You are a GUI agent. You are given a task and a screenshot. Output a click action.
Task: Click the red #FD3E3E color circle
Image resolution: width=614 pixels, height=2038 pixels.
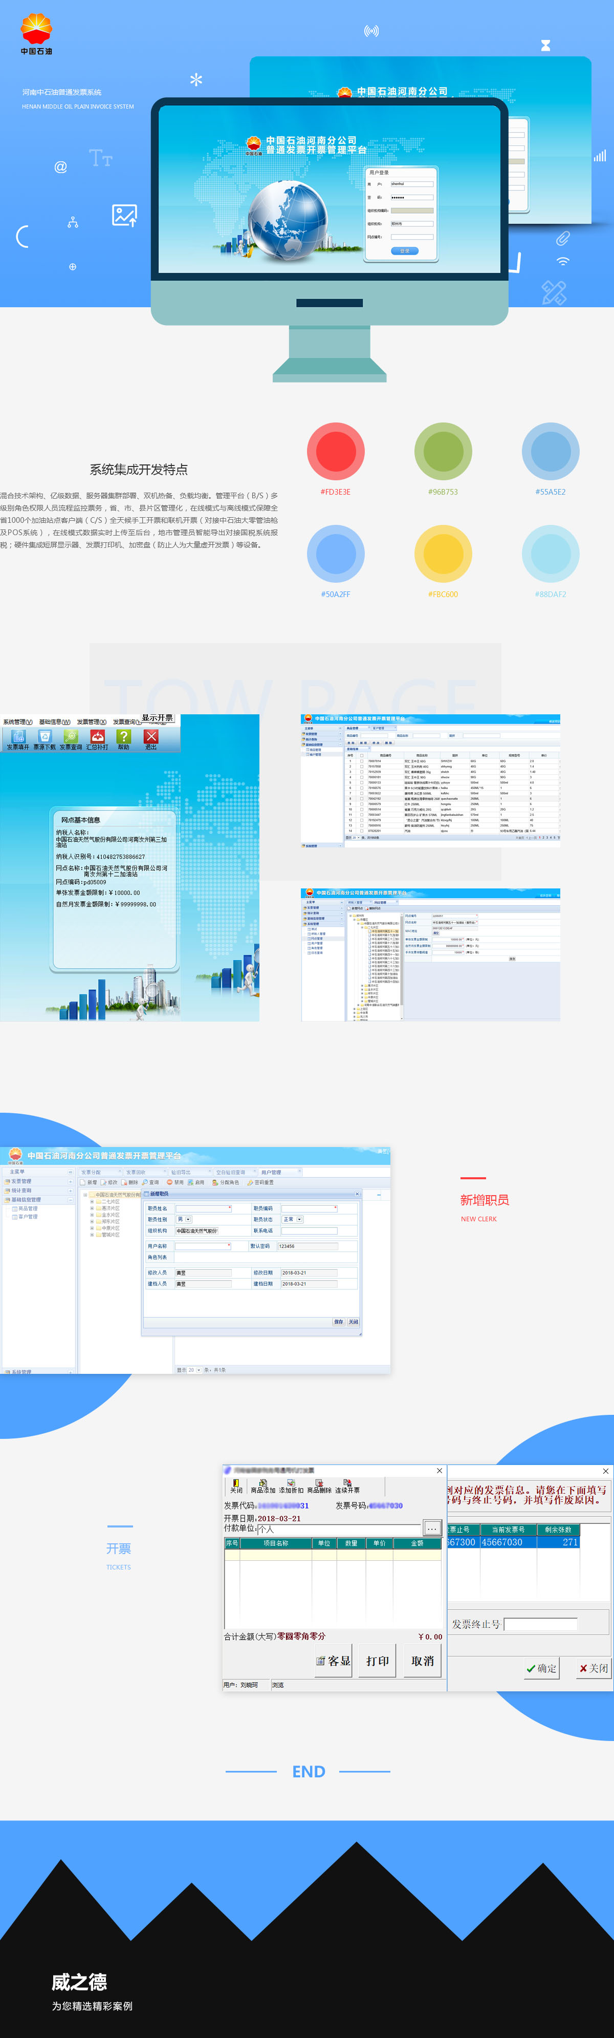(x=335, y=451)
